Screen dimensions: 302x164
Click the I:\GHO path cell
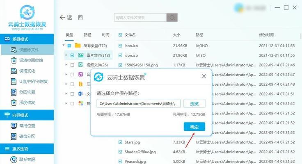click(201, 46)
